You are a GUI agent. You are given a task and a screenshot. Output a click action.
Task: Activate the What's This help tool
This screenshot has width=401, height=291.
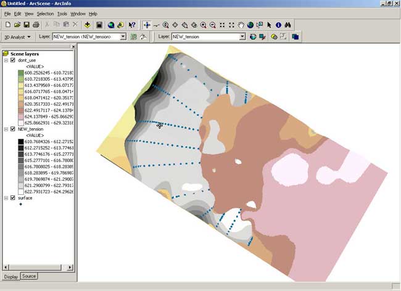tap(132, 25)
